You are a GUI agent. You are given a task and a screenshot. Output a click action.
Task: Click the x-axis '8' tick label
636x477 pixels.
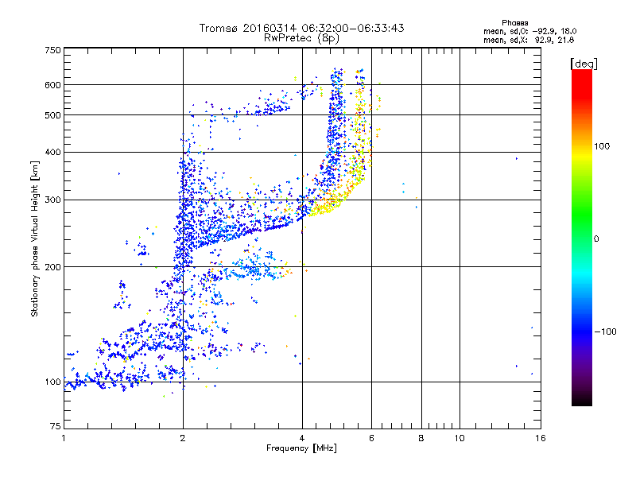pos(421,438)
